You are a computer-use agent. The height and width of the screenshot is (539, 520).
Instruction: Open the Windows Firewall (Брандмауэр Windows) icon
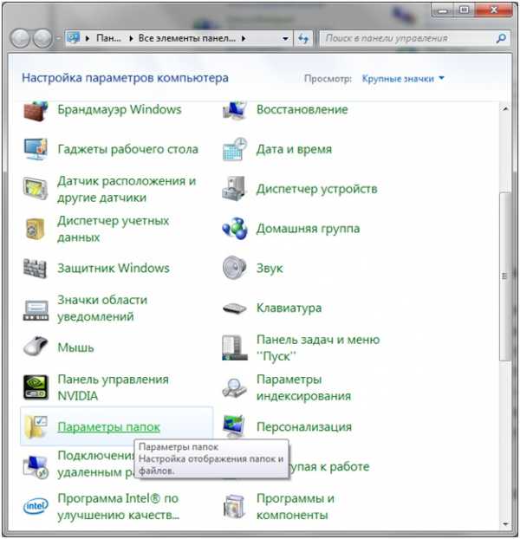tap(36, 112)
